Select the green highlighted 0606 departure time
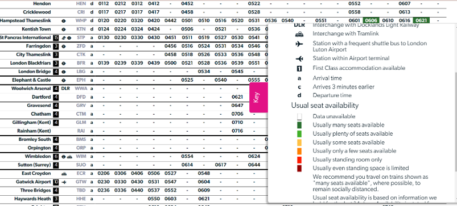457x206 pixels. click(371, 20)
